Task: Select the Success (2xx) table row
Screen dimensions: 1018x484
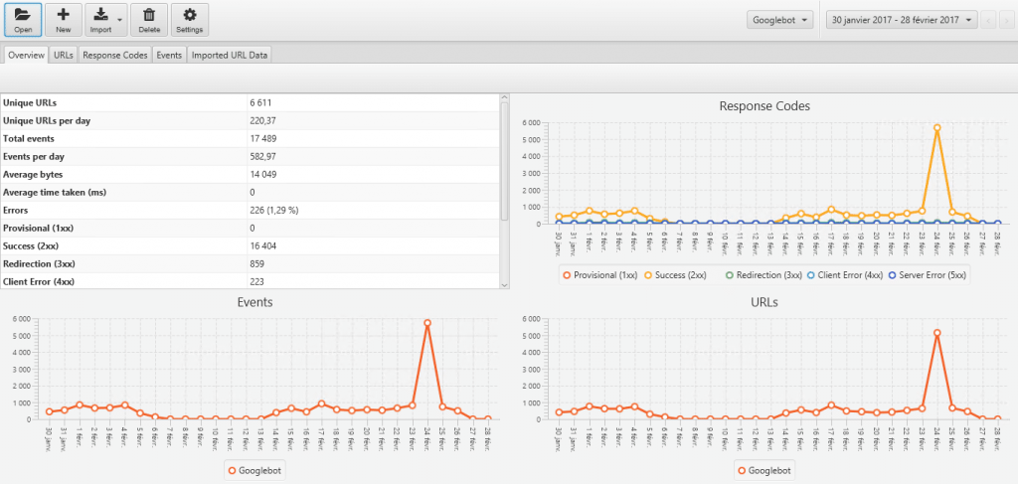Action: (x=250, y=245)
